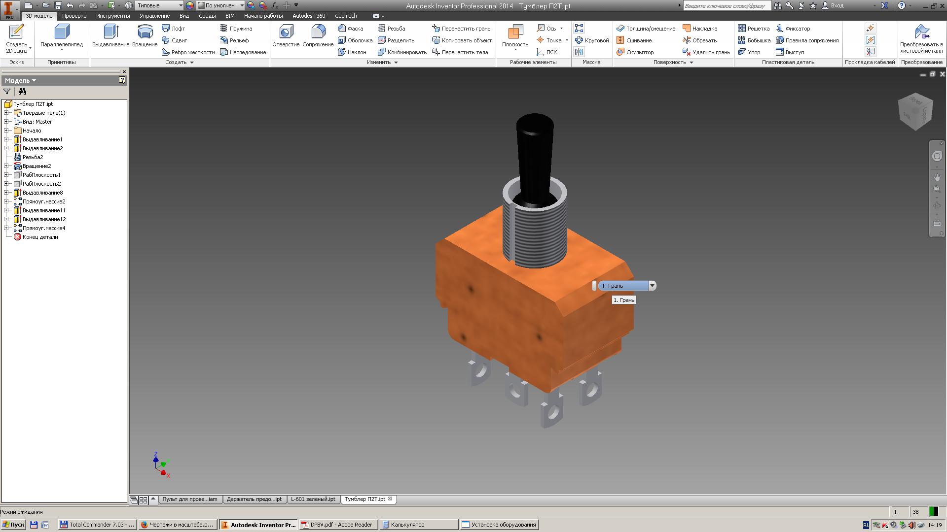This screenshot has width=947, height=532.
Task: Start the Create 2D sketch tool
Action: (x=17, y=38)
